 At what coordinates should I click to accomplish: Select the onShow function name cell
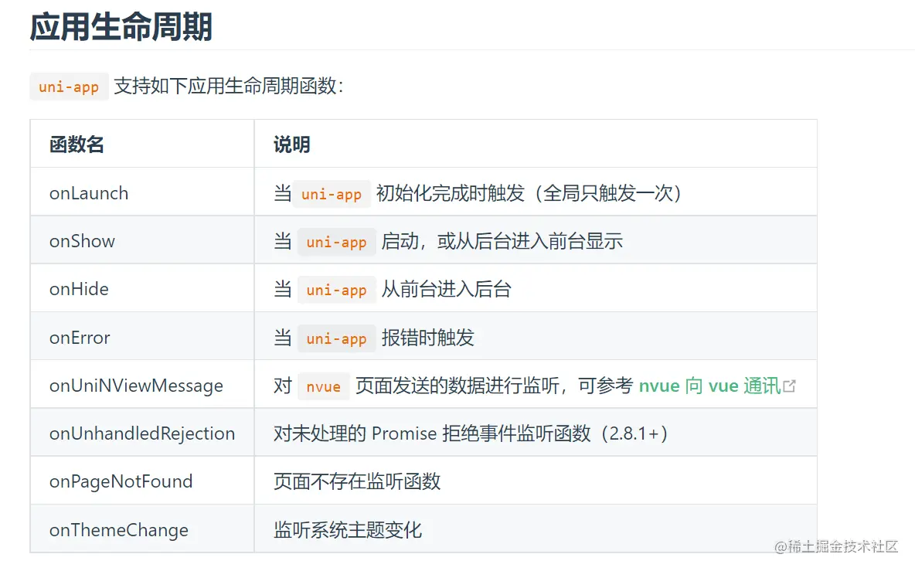82,241
